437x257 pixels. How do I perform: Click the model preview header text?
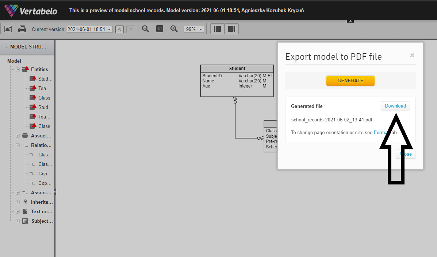point(187,10)
